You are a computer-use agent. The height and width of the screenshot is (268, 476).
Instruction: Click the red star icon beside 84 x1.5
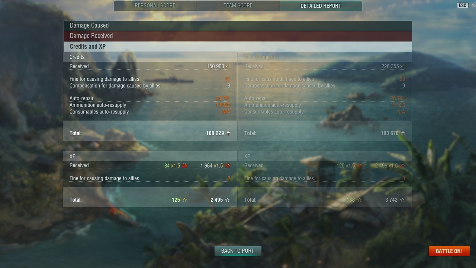click(185, 166)
